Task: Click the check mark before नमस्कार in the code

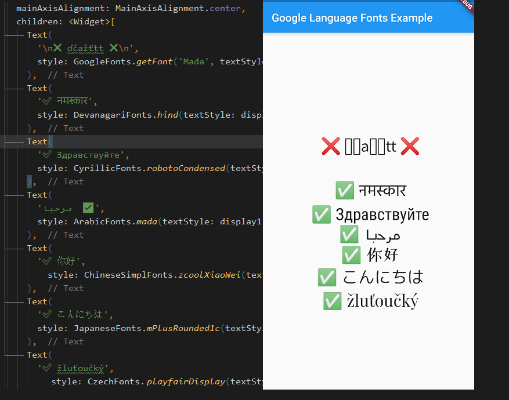Action: tap(47, 101)
